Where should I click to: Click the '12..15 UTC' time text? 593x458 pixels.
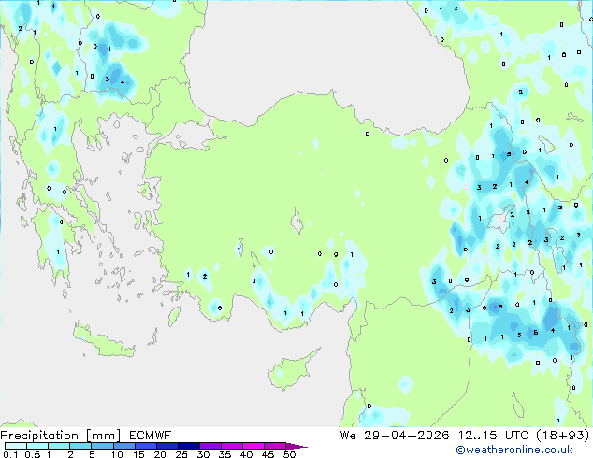493,436
